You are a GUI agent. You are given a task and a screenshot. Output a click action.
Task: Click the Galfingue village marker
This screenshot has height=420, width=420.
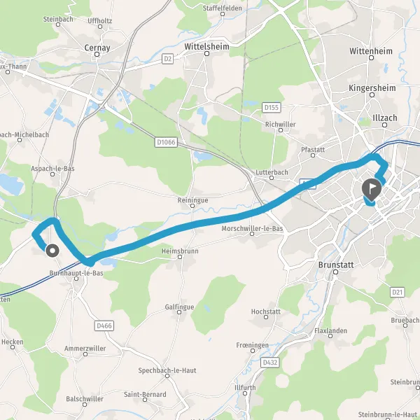(179, 312)
